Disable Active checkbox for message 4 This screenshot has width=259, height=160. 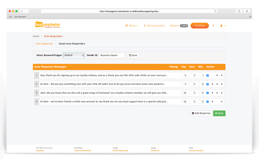pos(208,102)
